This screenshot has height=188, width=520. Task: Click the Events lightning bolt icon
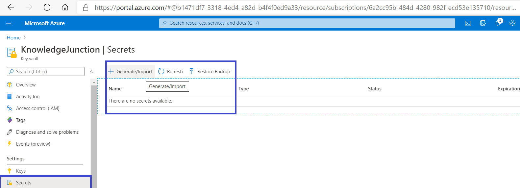(10, 144)
